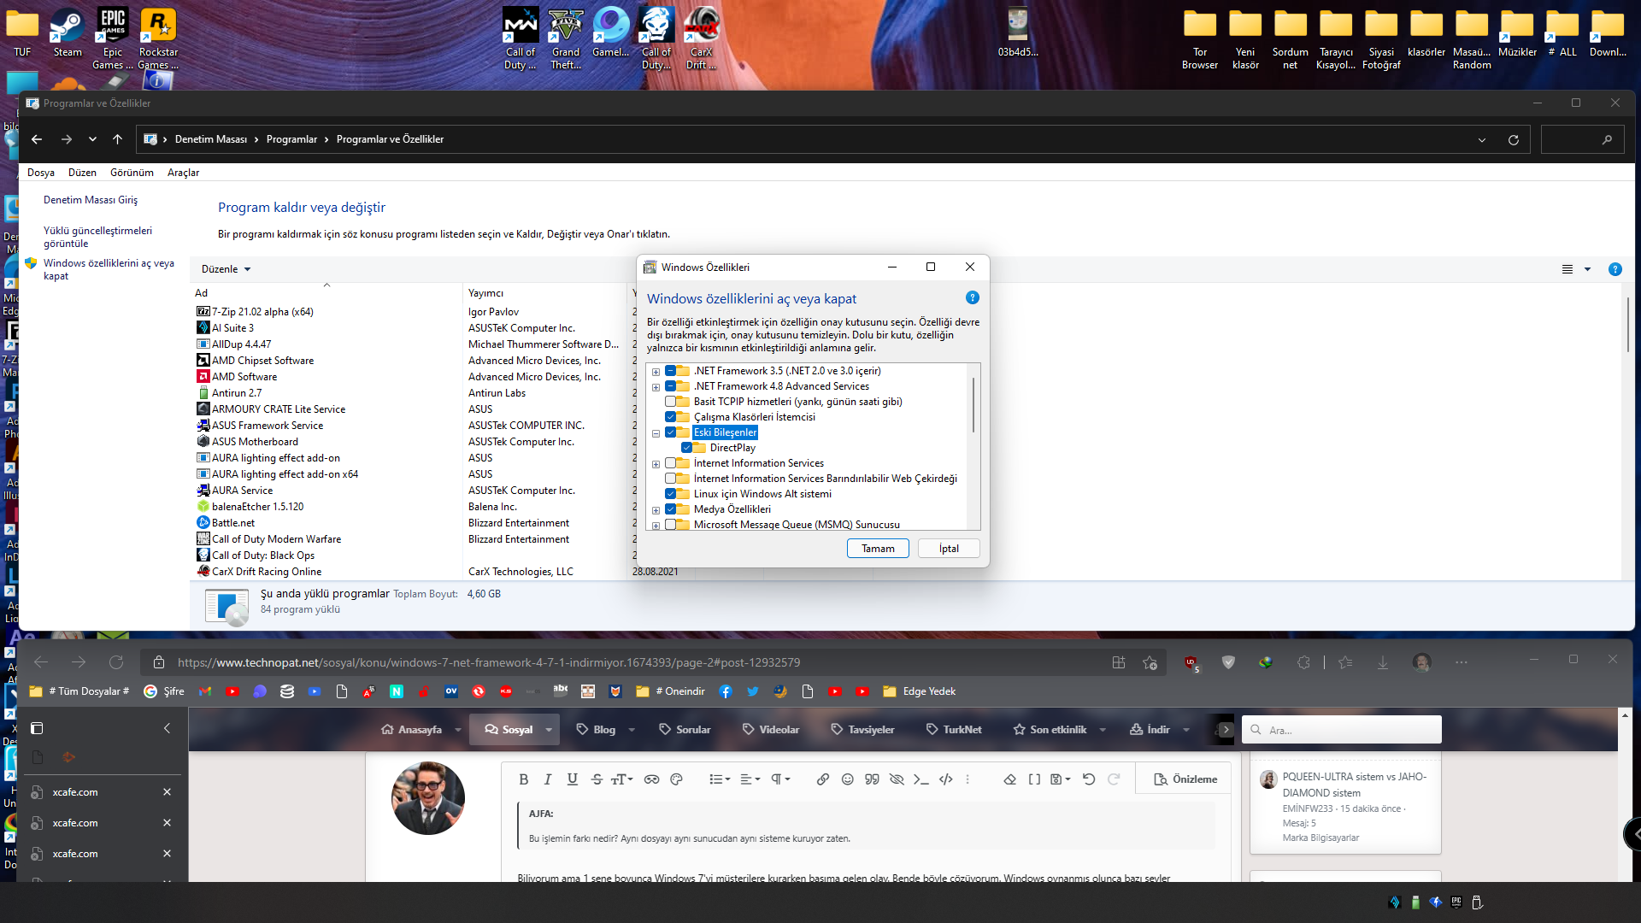1641x923 pixels.
Task: Click the Italic formatting icon
Action: click(x=548, y=779)
